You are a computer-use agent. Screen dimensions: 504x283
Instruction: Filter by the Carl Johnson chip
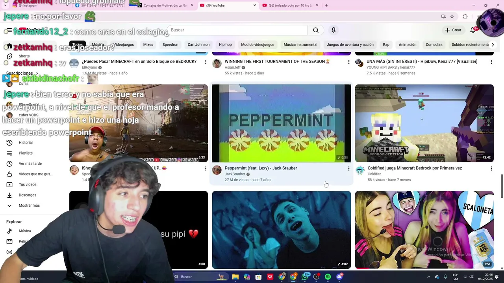point(198,45)
